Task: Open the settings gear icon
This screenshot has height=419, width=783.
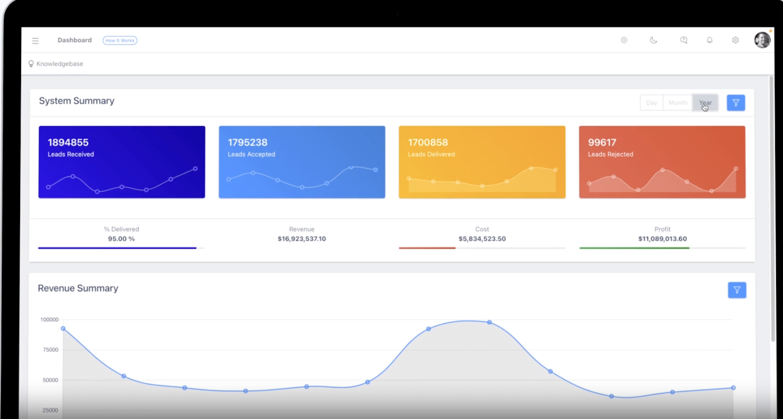Action: click(x=735, y=40)
